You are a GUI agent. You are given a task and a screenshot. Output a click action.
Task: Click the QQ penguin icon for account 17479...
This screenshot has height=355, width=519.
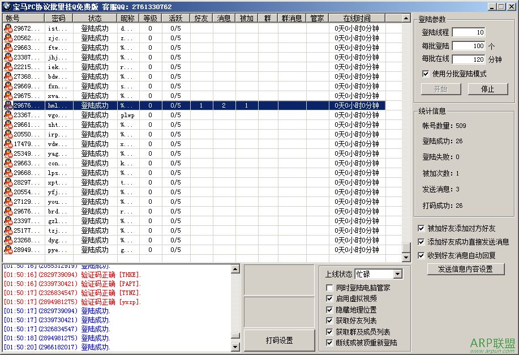8,144
